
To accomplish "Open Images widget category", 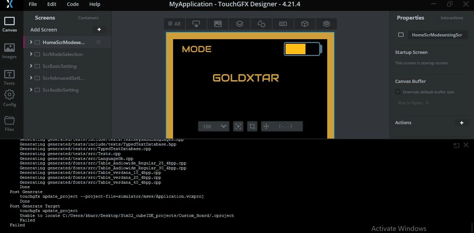I will point(218,24).
